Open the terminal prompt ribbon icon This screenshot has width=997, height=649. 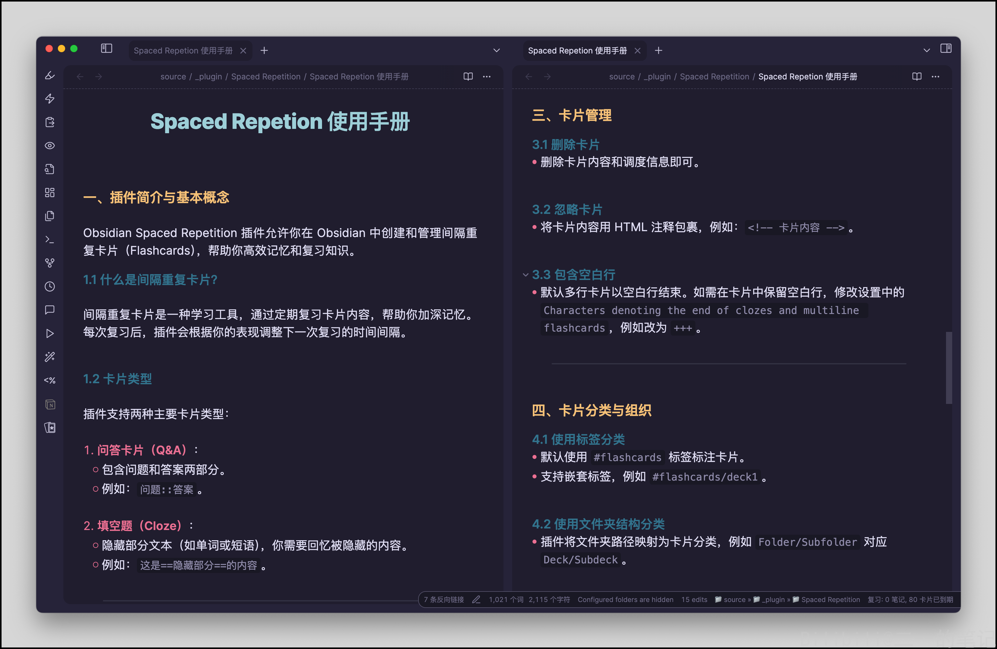[50, 239]
